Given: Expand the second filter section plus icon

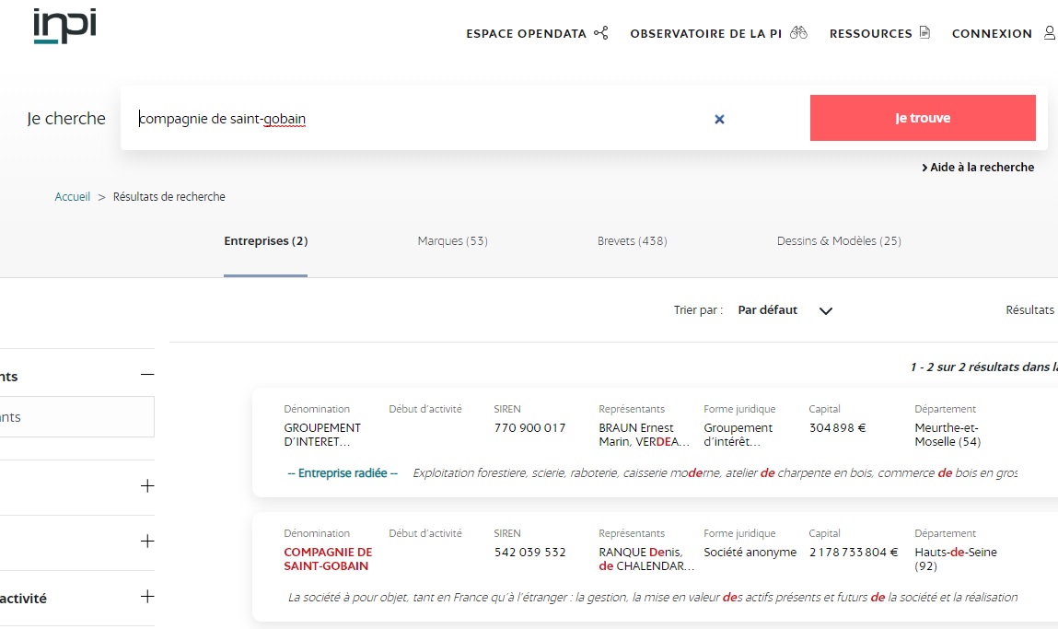Looking at the screenshot, I should coord(147,486).
